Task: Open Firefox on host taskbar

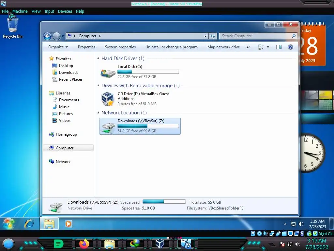Action: [84, 243]
